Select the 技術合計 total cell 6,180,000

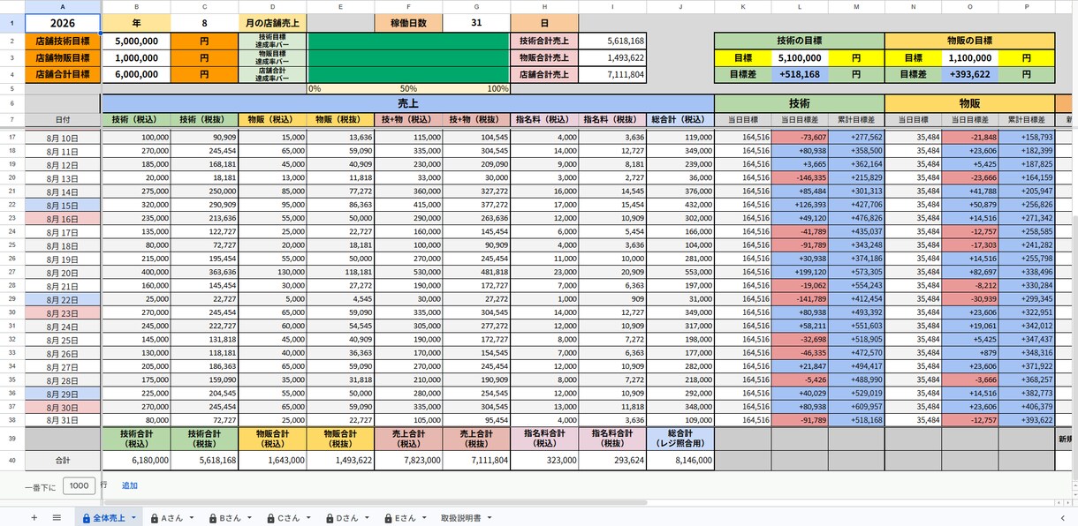click(x=136, y=460)
